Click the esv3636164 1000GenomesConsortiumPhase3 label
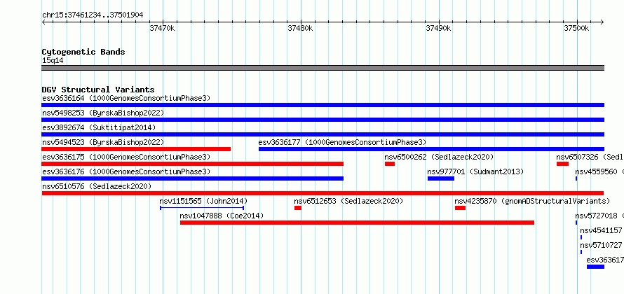Image resolution: width=624 pixels, height=294 pixels. point(126,98)
